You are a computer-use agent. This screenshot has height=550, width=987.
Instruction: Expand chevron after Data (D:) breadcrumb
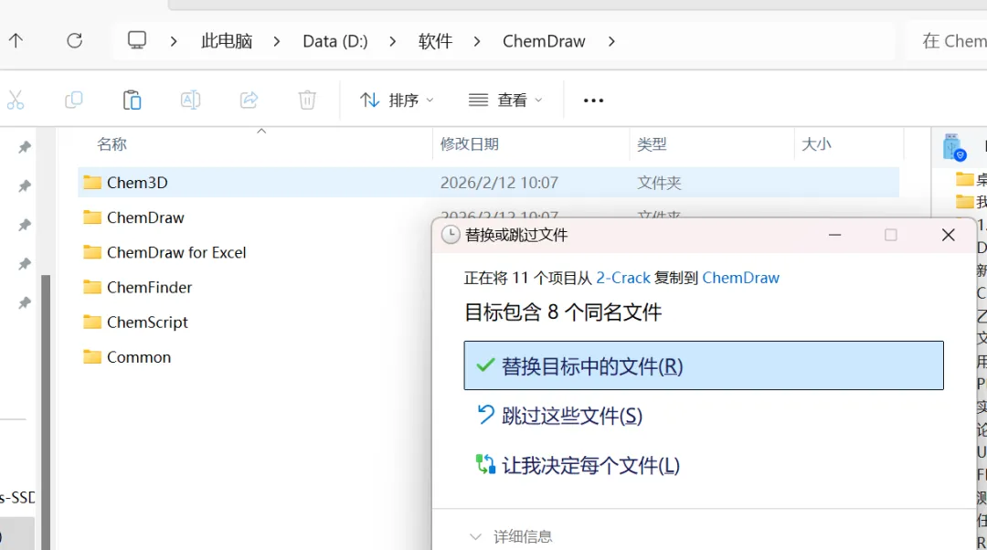(x=393, y=41)
